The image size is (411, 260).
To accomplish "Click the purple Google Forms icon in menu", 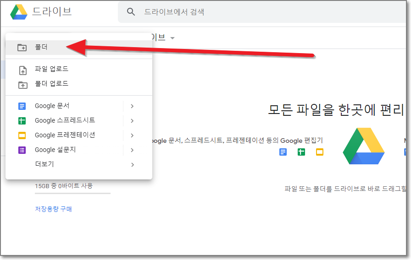I will click(x=22, y=150).
